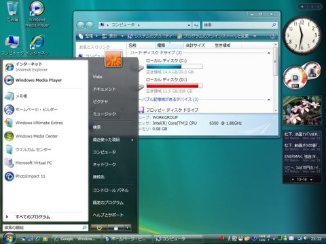Sort by 合計サイズ column header
The width and height of the screenshot is (326, 244).
[198, 45]
